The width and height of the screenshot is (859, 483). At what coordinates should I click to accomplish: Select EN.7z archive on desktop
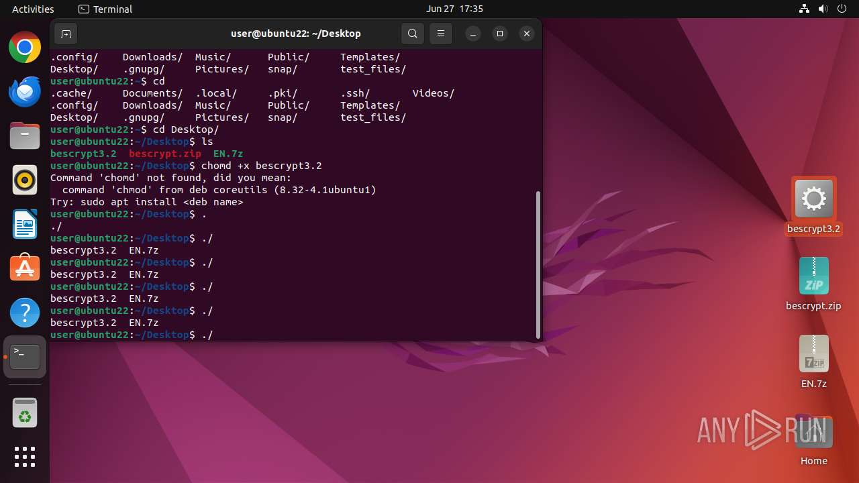pos(813,354)
